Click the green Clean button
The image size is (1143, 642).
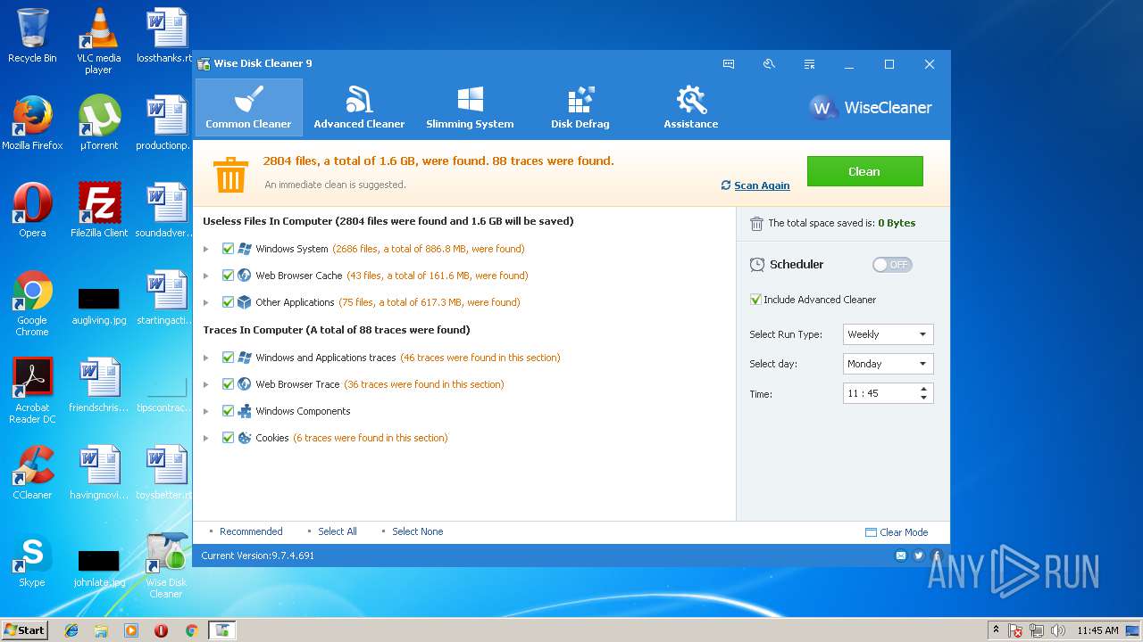click(x=864, y=171)
